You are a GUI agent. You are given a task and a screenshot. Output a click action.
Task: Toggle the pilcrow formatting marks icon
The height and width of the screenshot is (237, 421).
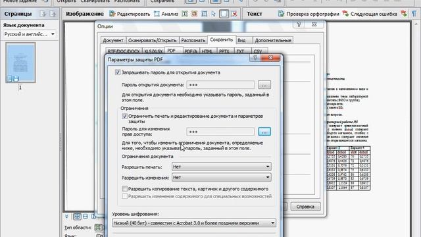point(414,14)
